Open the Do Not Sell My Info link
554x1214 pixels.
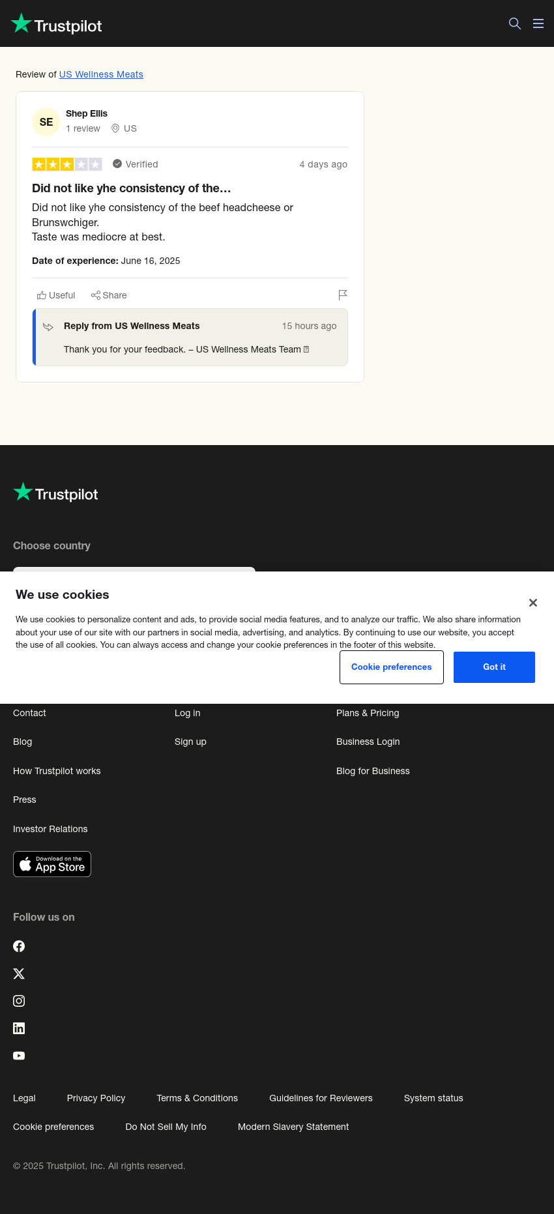(166, 1127)
